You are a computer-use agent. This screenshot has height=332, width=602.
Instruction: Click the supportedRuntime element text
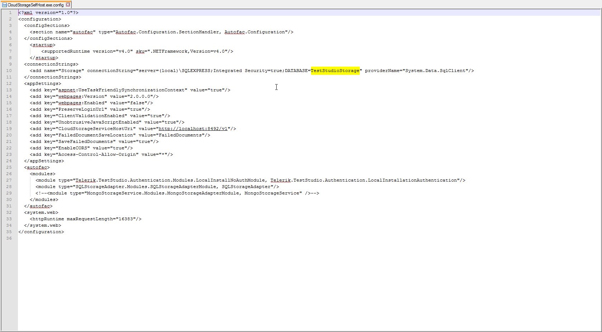pos(67,51)
